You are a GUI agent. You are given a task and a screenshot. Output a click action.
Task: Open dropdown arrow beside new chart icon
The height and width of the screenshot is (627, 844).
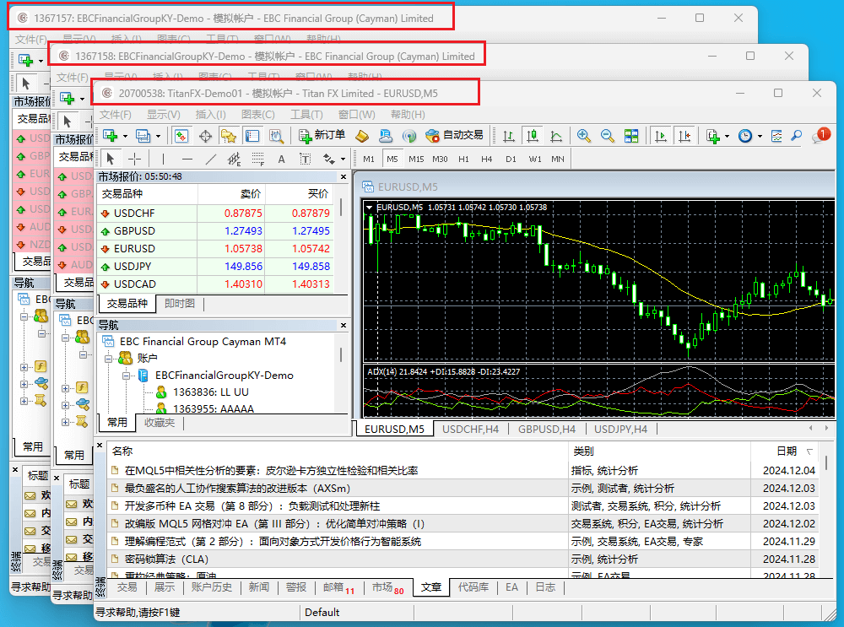tap(126, 136)
